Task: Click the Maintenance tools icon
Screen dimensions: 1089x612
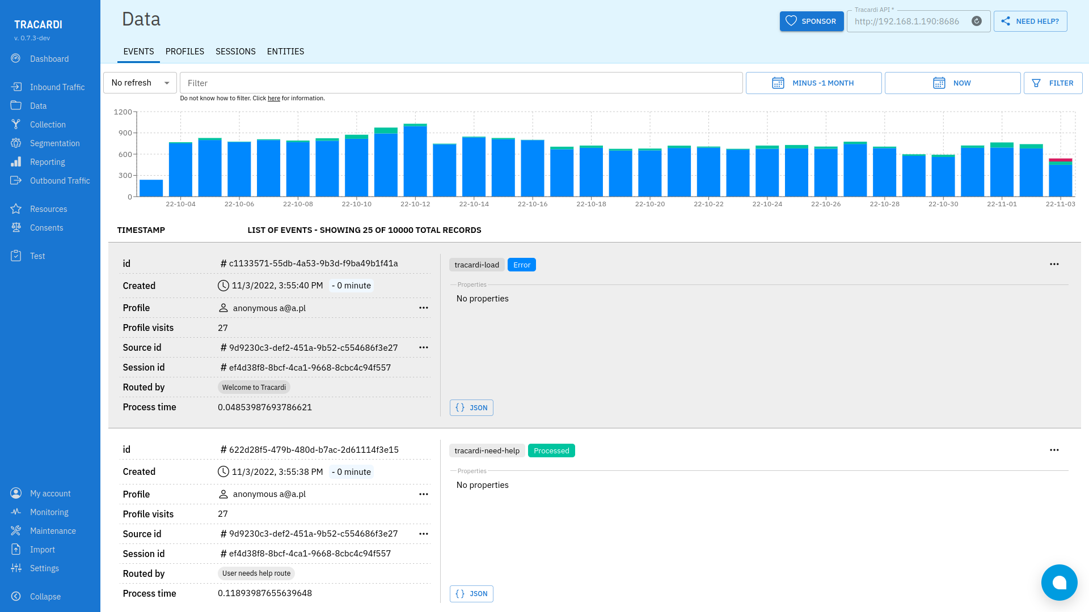Action: coord(16,530)
